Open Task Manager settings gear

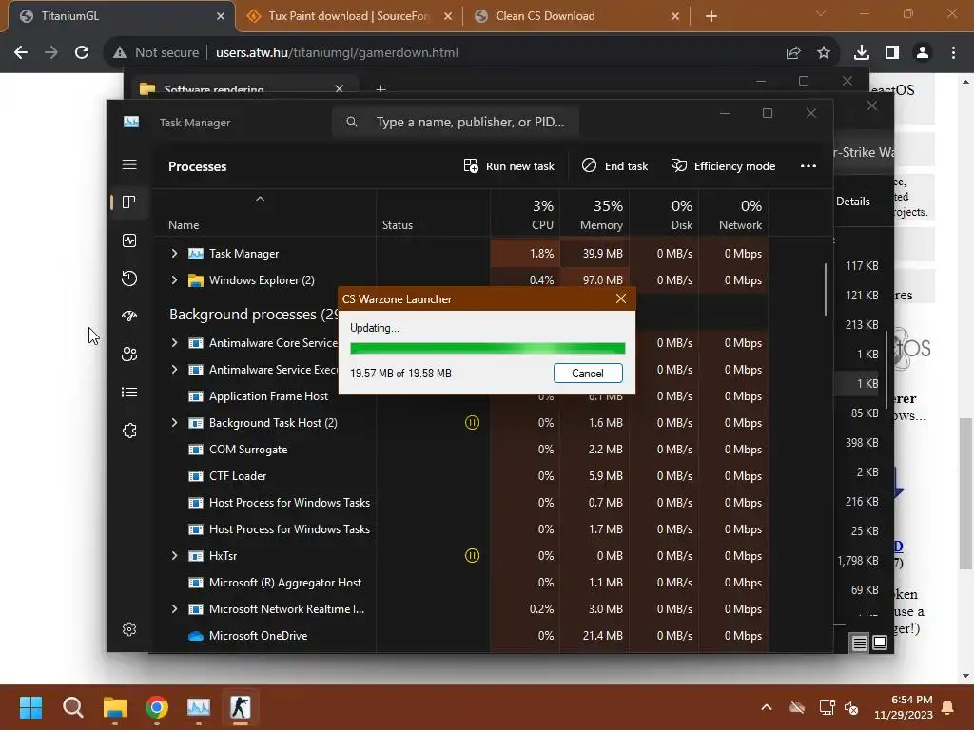pos(129,629)
